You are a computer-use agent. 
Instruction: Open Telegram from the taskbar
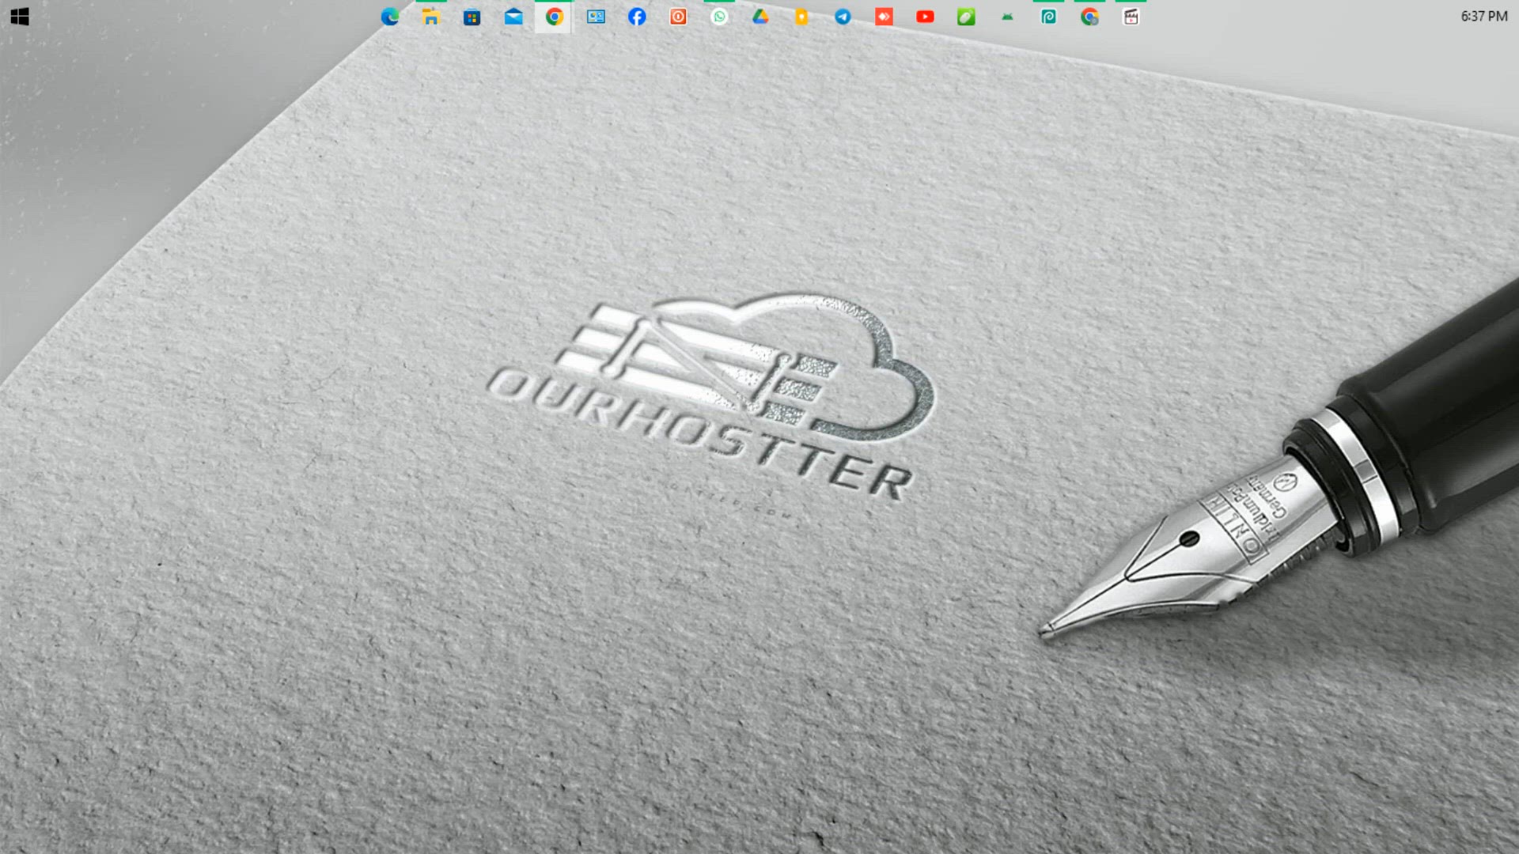843,17
